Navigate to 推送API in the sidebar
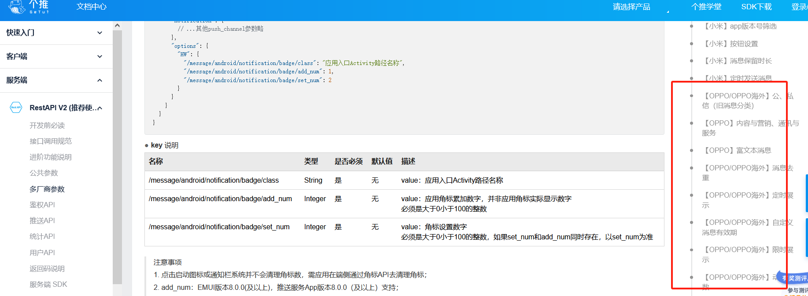Screen dimensions: 808x296 (x=42, y=220)
